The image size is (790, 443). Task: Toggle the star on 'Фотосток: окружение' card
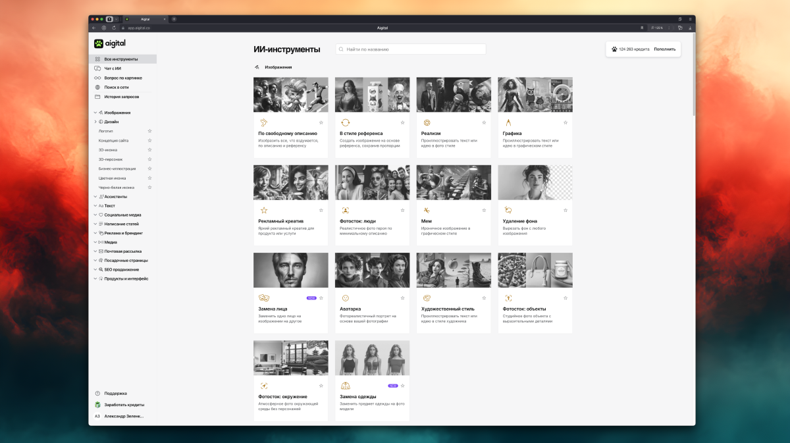321,386
